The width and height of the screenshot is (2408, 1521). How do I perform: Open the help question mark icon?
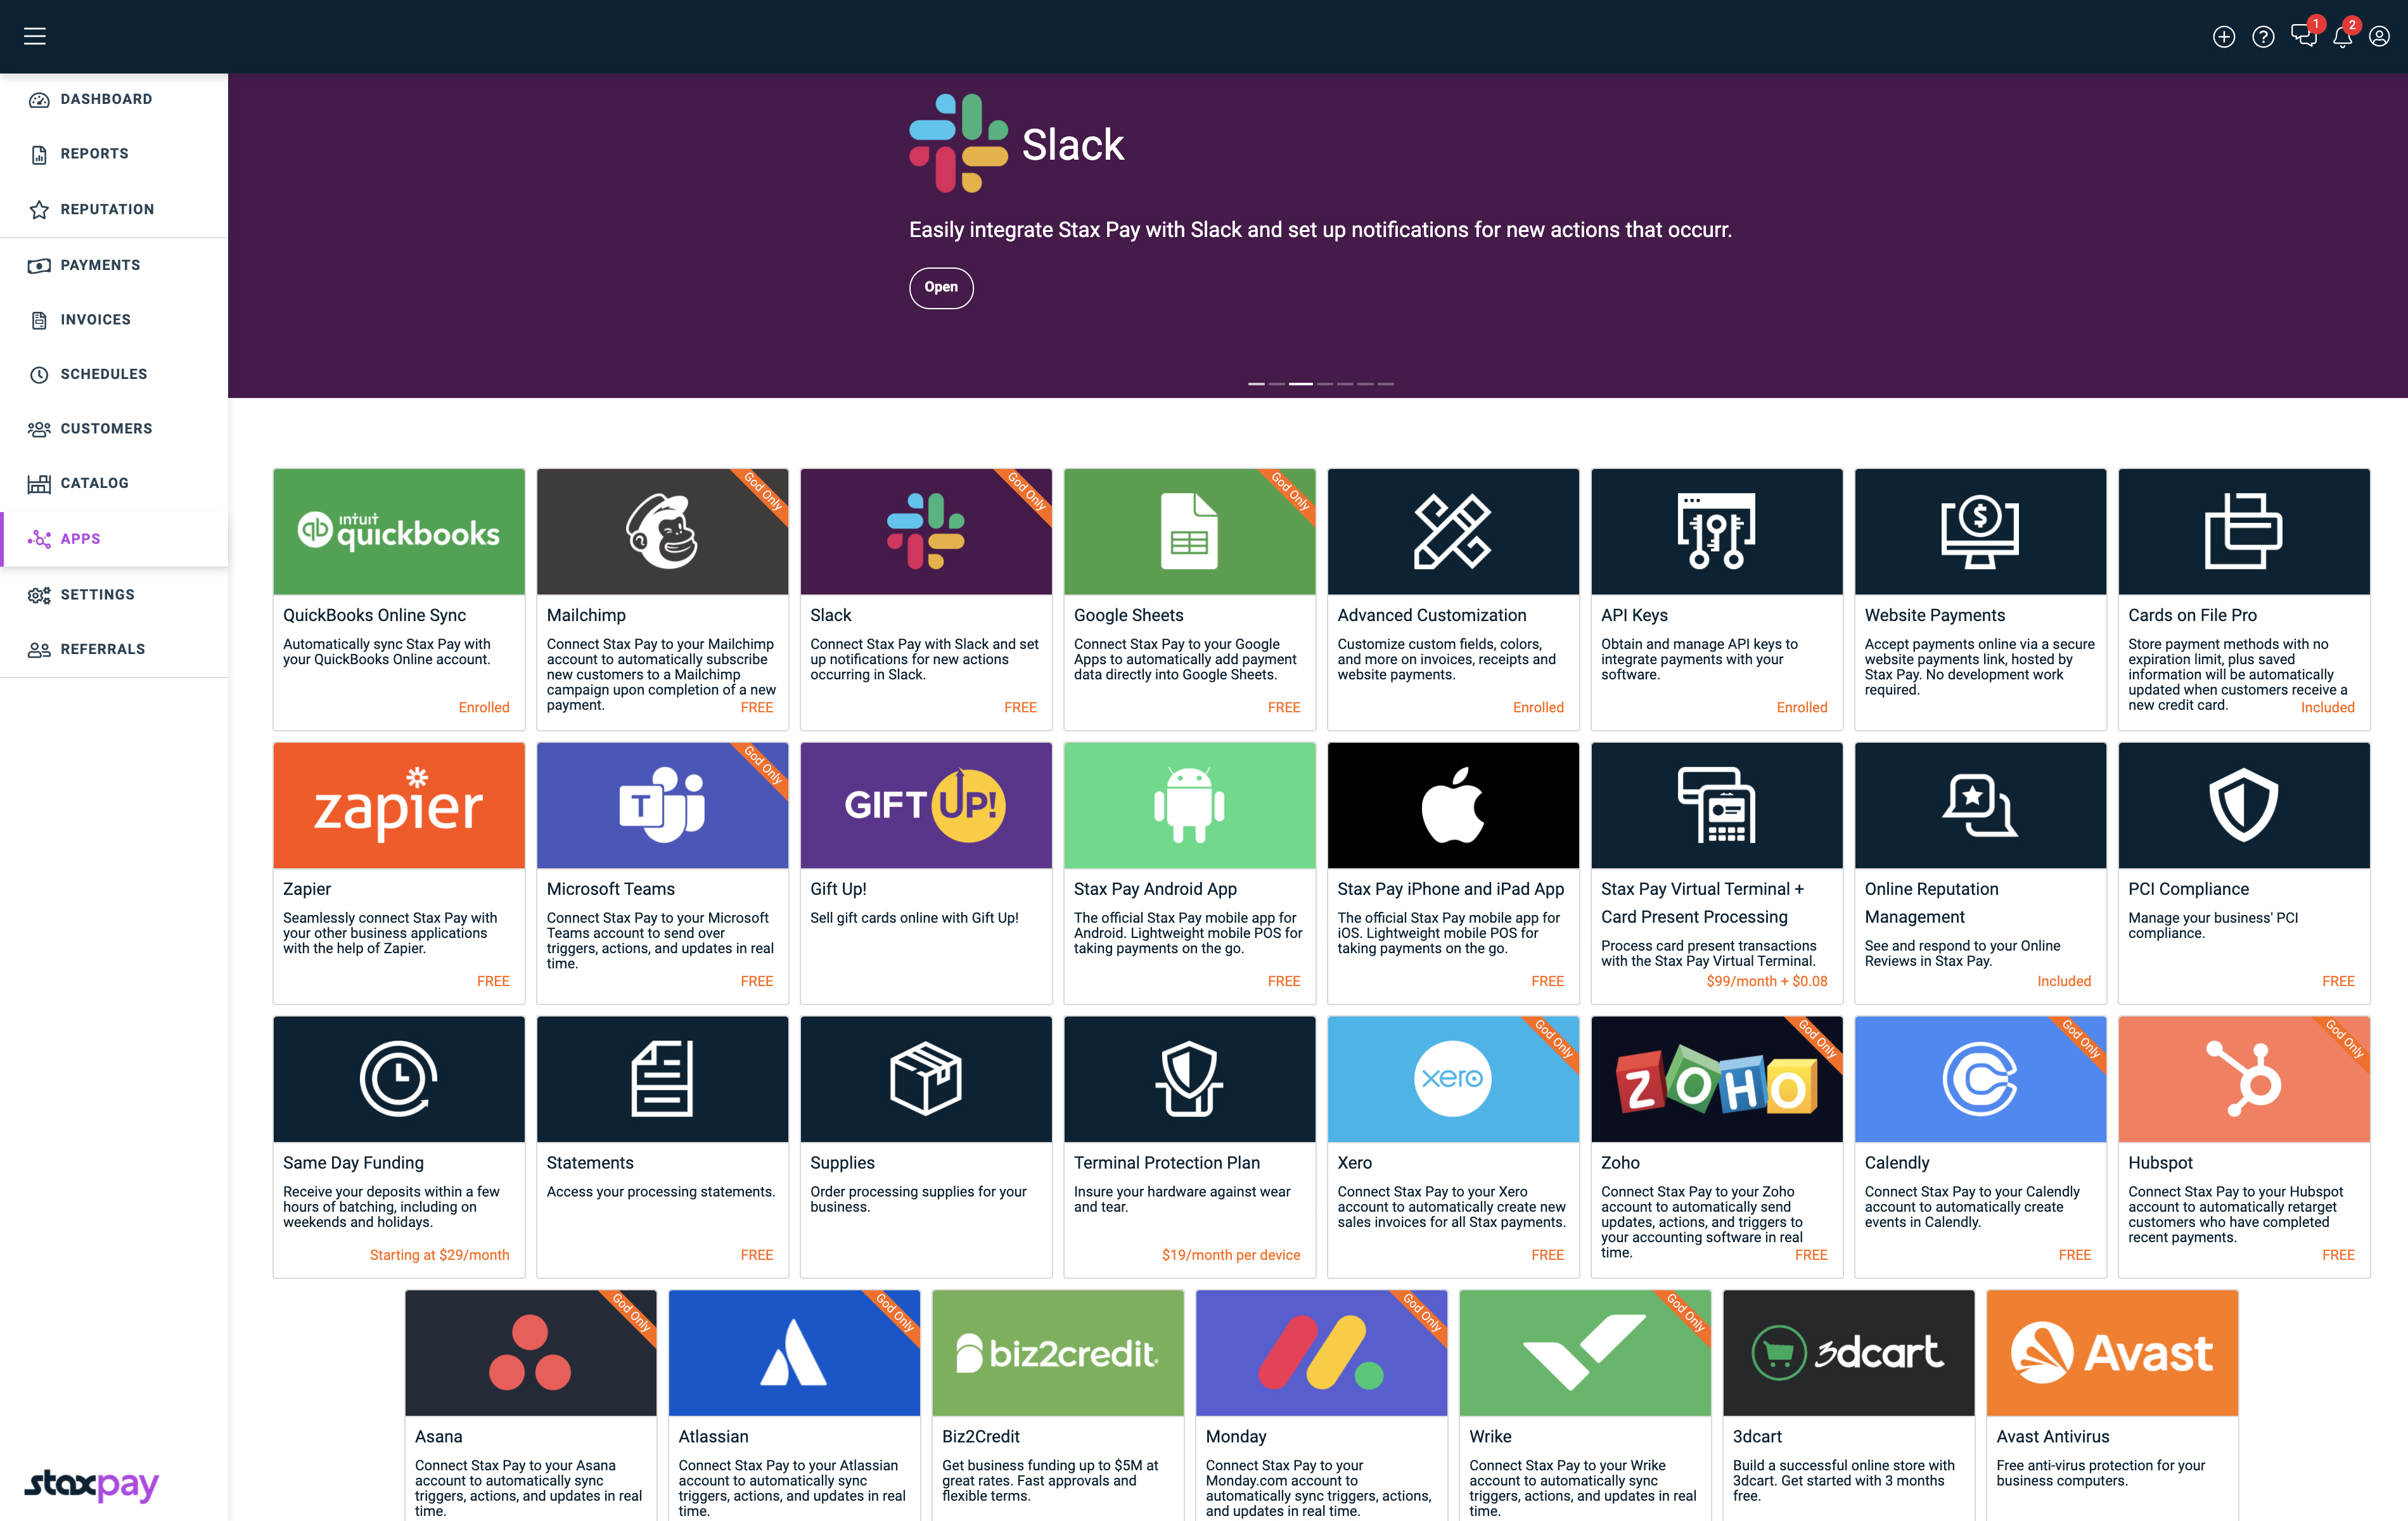click(2263, 37)
